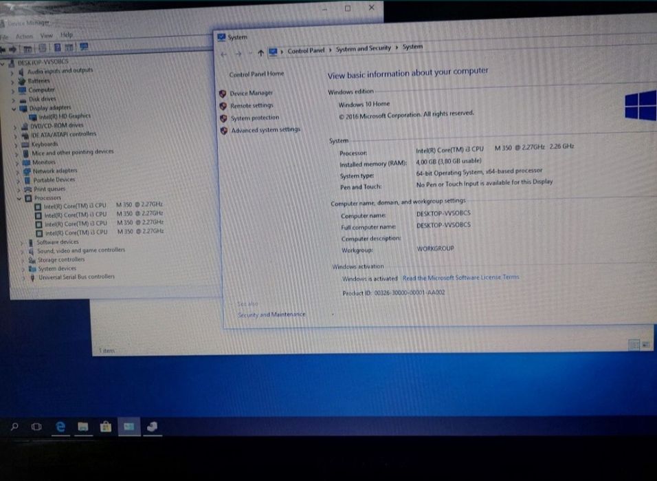Open Security and Maintenance link
Screen dimensions: 657x481
[271, 314]
